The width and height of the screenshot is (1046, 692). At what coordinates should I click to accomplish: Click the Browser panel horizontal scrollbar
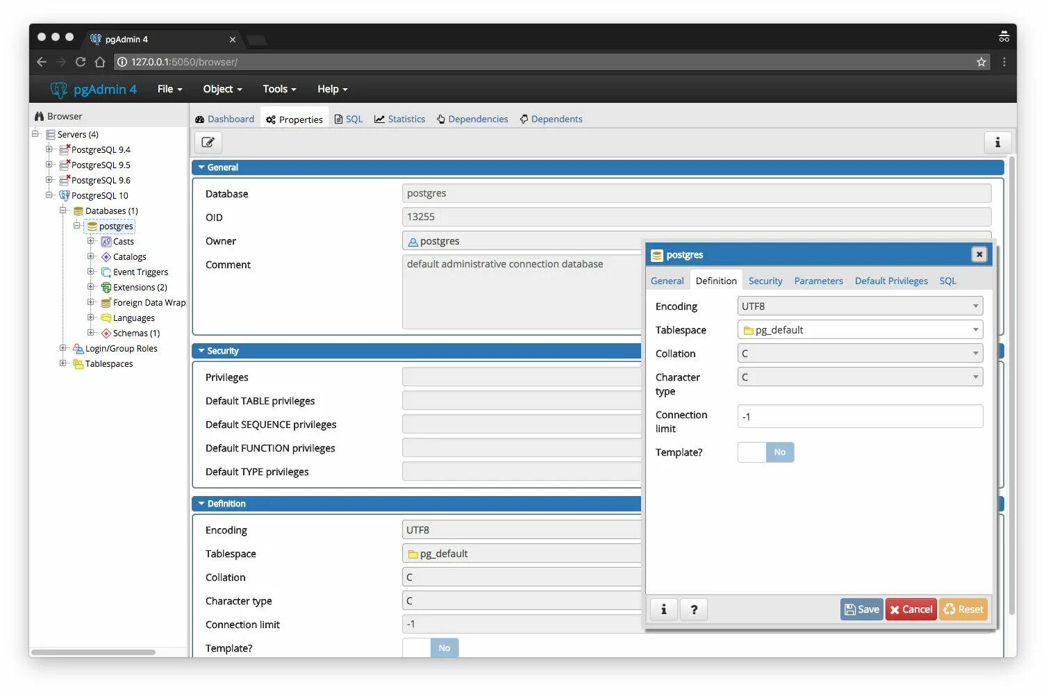point(93,652)
